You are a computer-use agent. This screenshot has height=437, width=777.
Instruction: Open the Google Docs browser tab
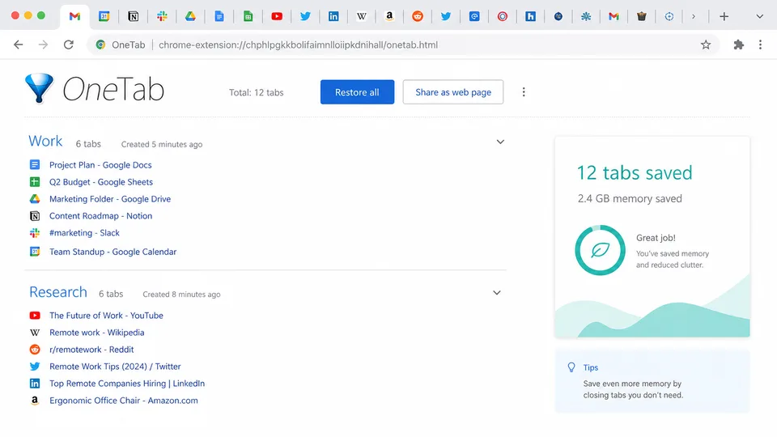219,16
